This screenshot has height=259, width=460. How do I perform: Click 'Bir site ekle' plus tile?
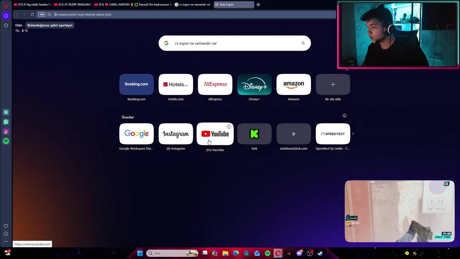click(333, 85)
